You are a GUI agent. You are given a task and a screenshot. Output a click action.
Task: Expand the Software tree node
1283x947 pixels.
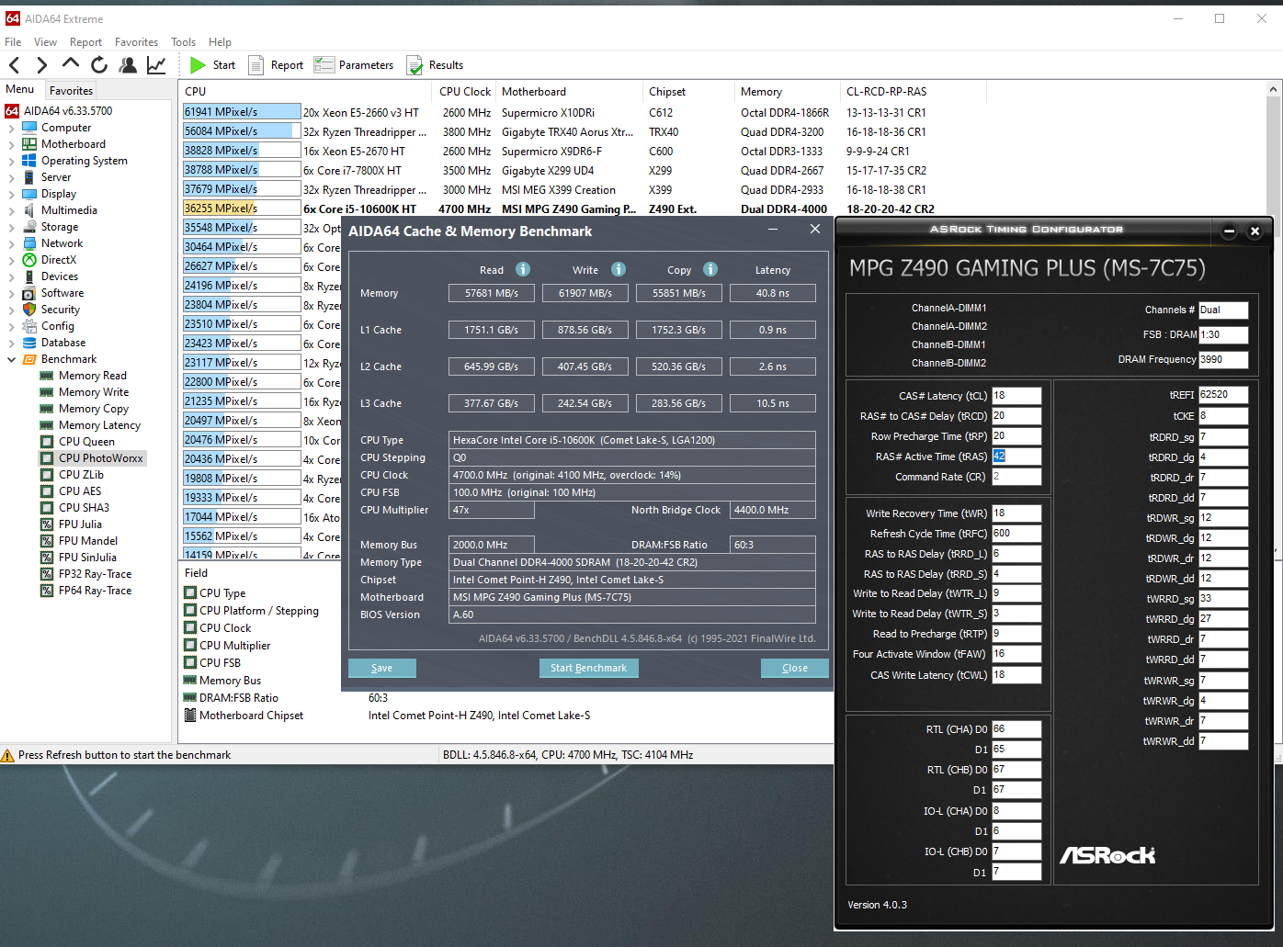11,293
